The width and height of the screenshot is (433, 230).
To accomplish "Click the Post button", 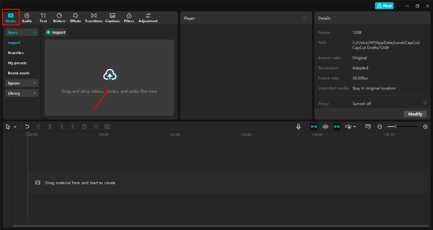I will [384, 6].
